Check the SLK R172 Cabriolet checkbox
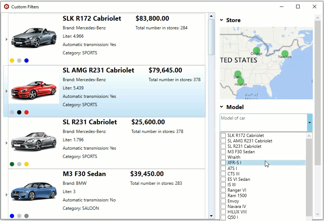Screen dimensions: 324x221 click(223, 135)
